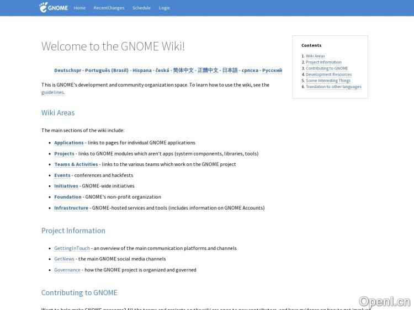Open the Home menu item
This screenshot has height=310, width=414.
click(79, 8)
